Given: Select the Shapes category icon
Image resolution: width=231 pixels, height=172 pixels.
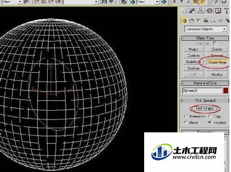Looking at the screenshot, I should pos(192,21).
